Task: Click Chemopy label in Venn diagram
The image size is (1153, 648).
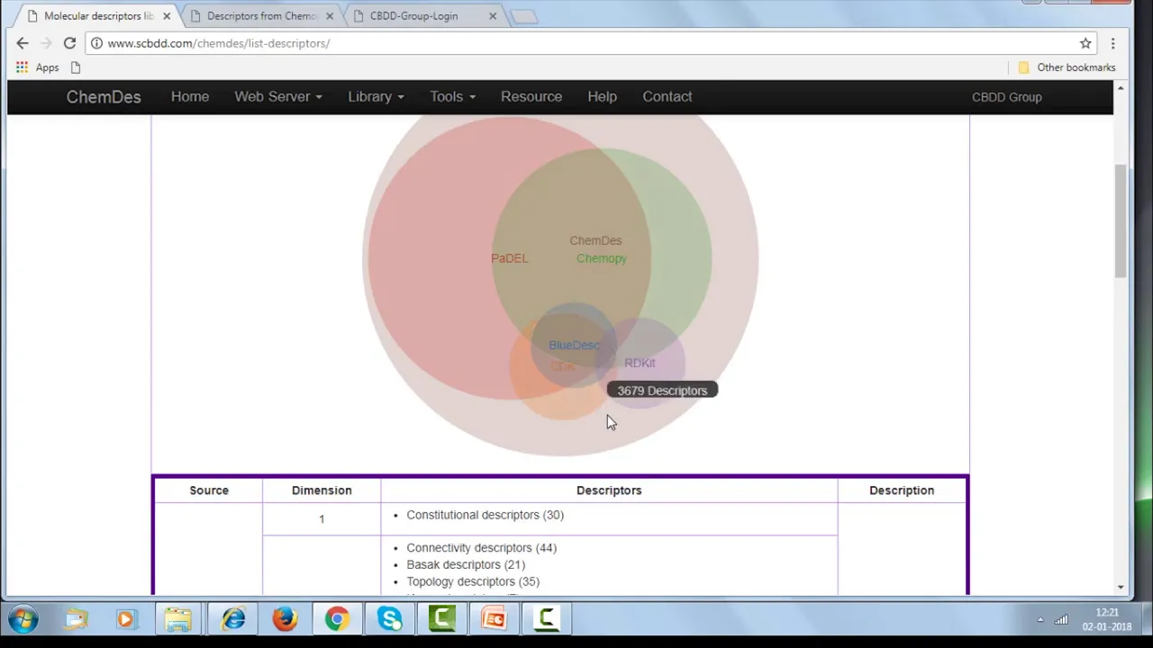Action: point(601,258)
